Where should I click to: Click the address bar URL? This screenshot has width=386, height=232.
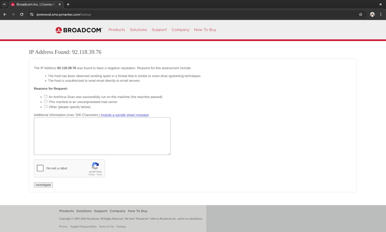pos(63,14)
